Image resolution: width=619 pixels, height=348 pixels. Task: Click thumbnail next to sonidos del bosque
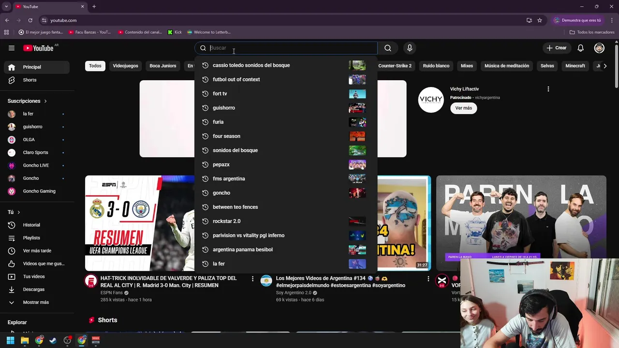(x=357, y=150)
